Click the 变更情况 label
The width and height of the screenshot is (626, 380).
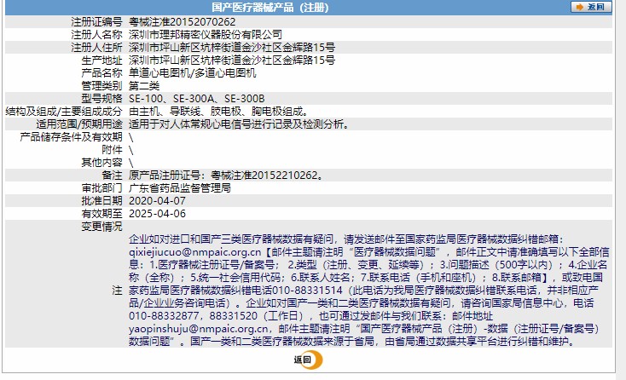tap(101, 226)
